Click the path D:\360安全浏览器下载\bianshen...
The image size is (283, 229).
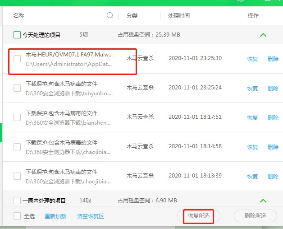point(68,123)
